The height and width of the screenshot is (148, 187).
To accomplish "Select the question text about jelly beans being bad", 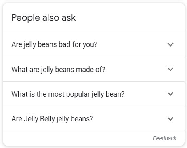I will point(54,44).
